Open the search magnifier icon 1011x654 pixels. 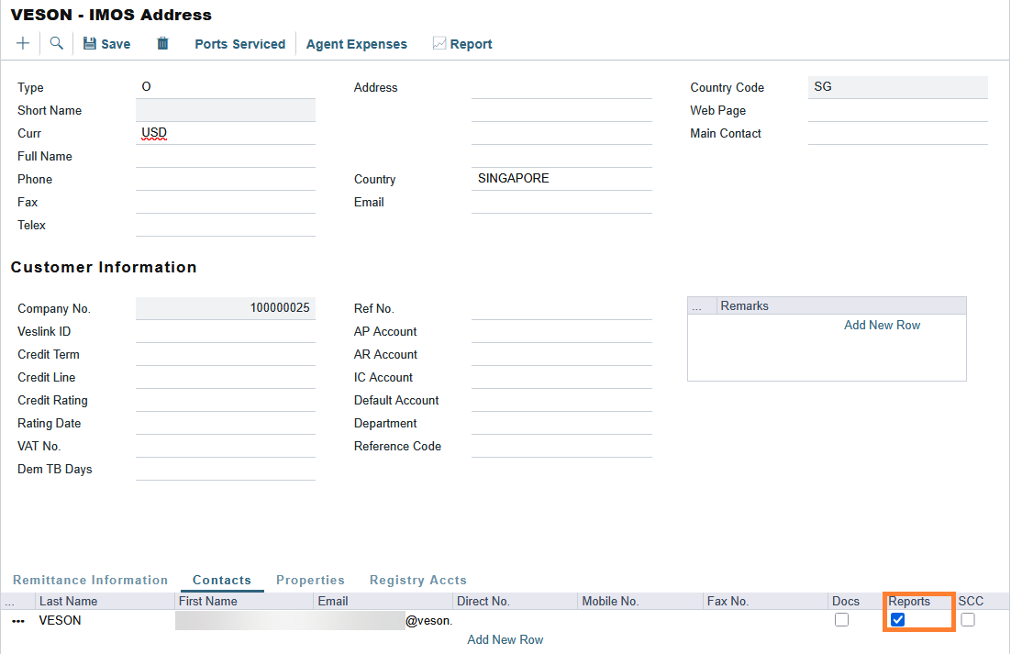pyautogui.click(x=57, y=43)
